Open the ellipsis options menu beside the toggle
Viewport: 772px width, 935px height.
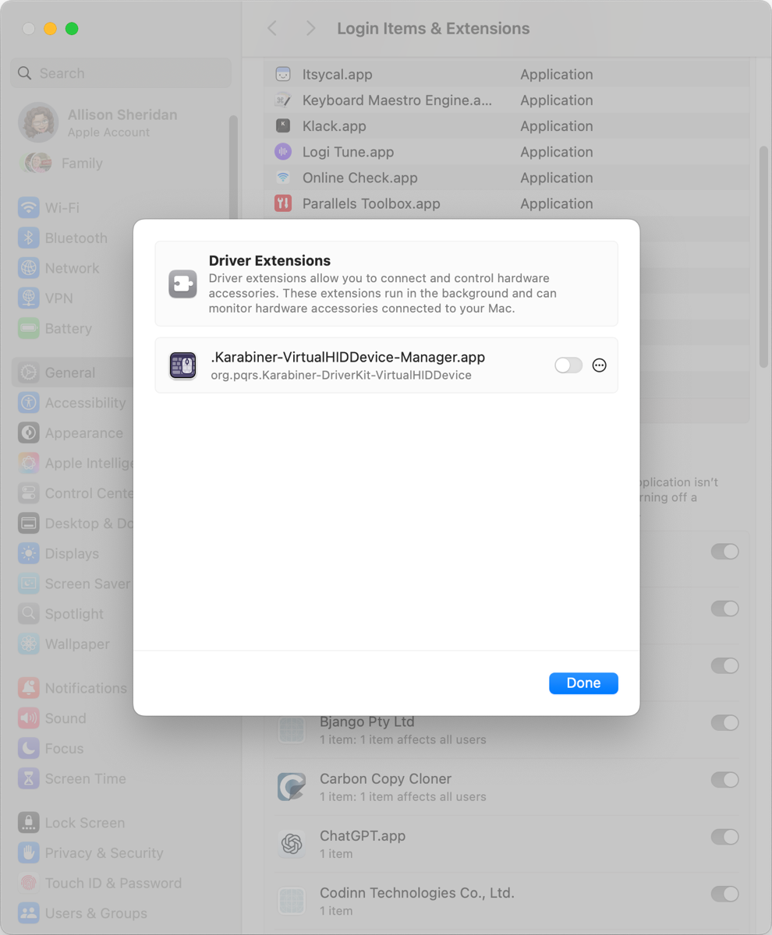point(599,364)
